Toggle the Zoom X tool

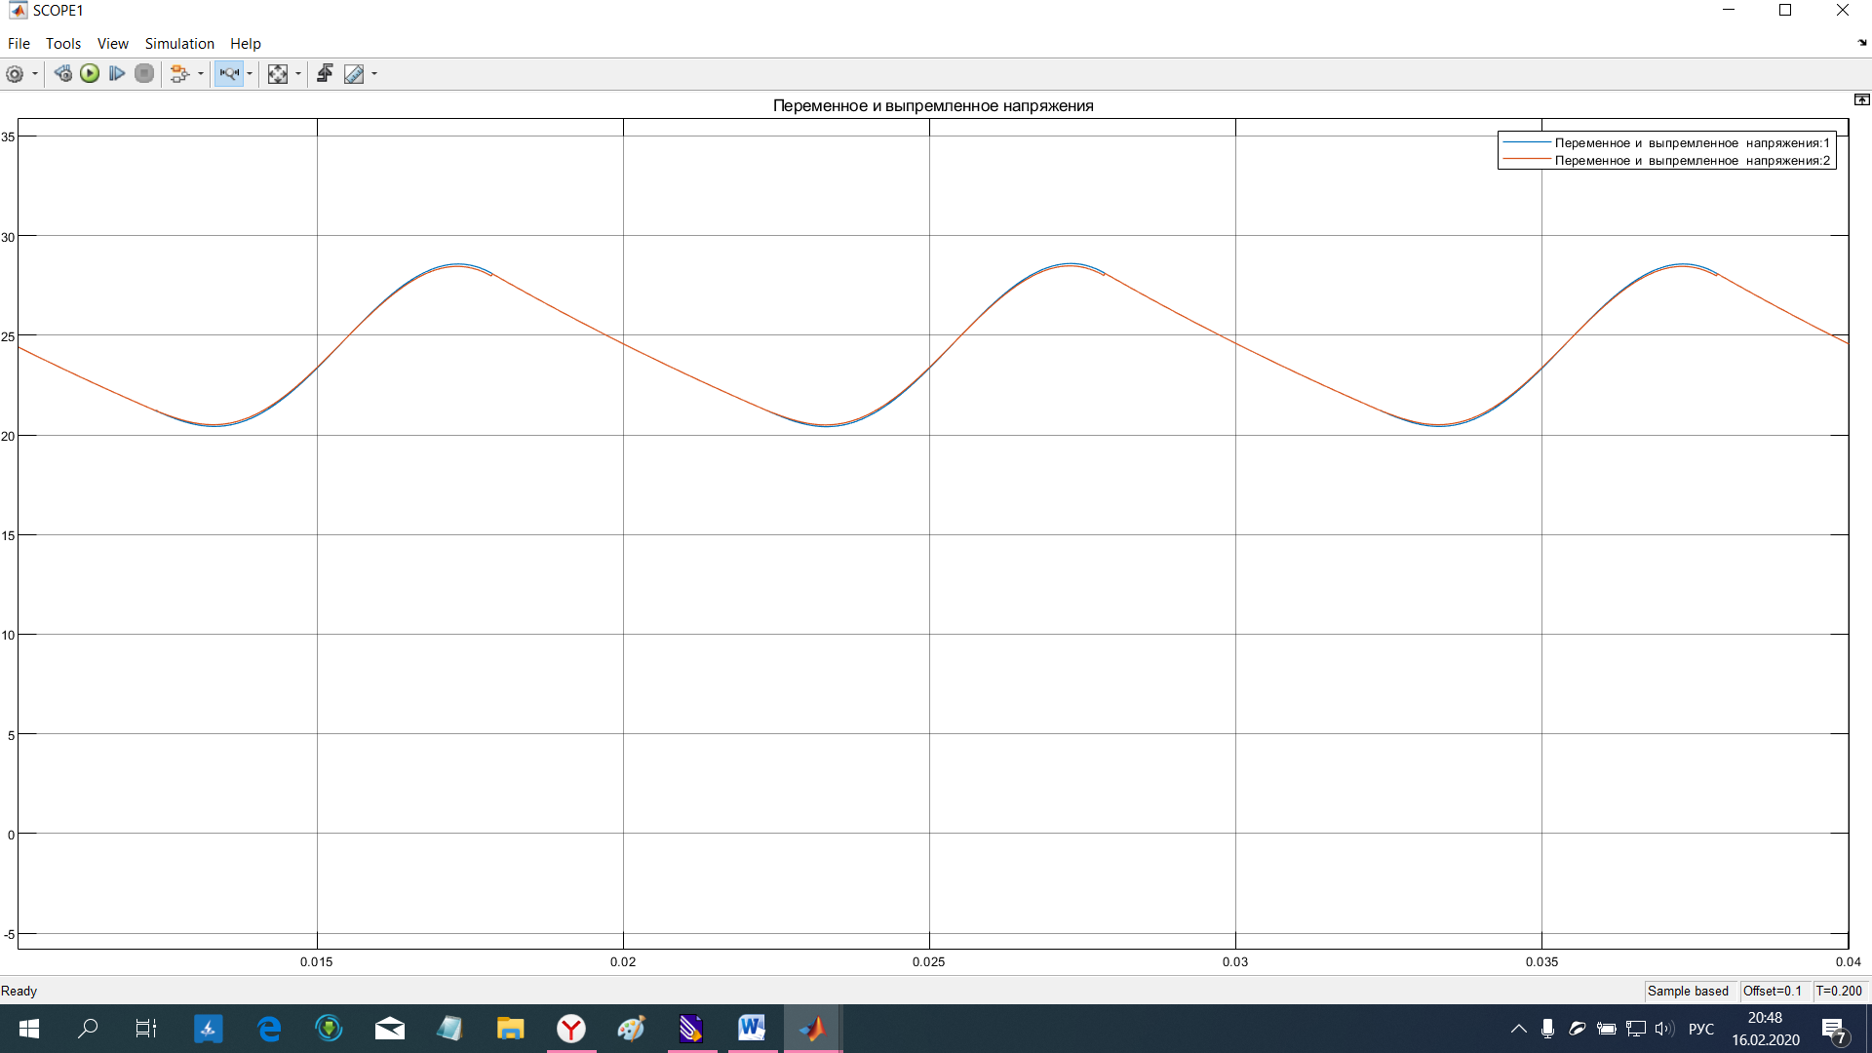[229, 74]
